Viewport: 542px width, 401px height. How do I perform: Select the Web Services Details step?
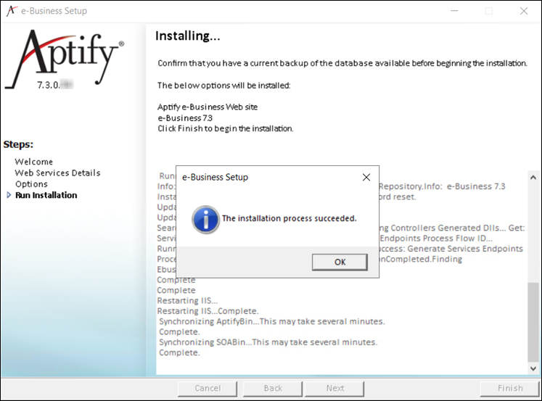pos(57,173)
